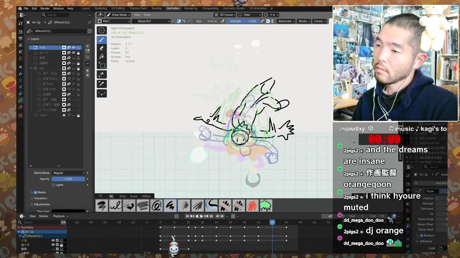This screenshot has height=258, width=460.
Task: Click the Blender logo icon
Action: pyautogui.click(x=20, y=8)
